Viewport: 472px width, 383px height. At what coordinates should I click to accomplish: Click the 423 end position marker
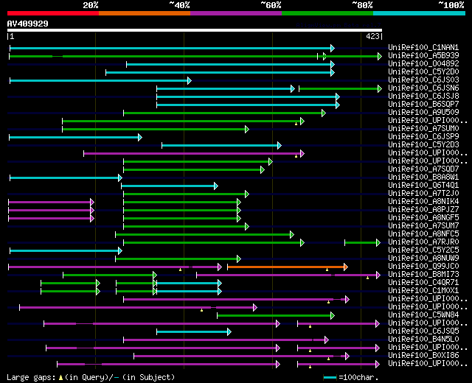[372, 36]
